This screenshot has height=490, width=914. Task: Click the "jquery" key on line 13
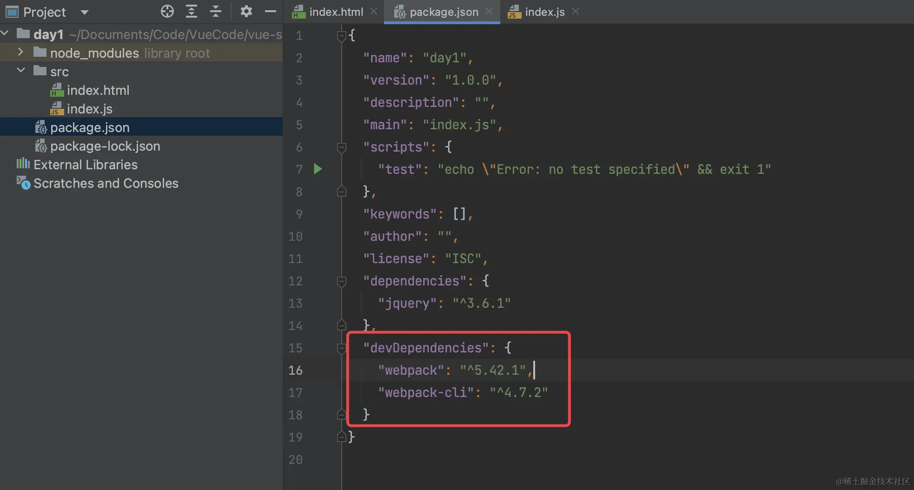click(x=407, y=304)
